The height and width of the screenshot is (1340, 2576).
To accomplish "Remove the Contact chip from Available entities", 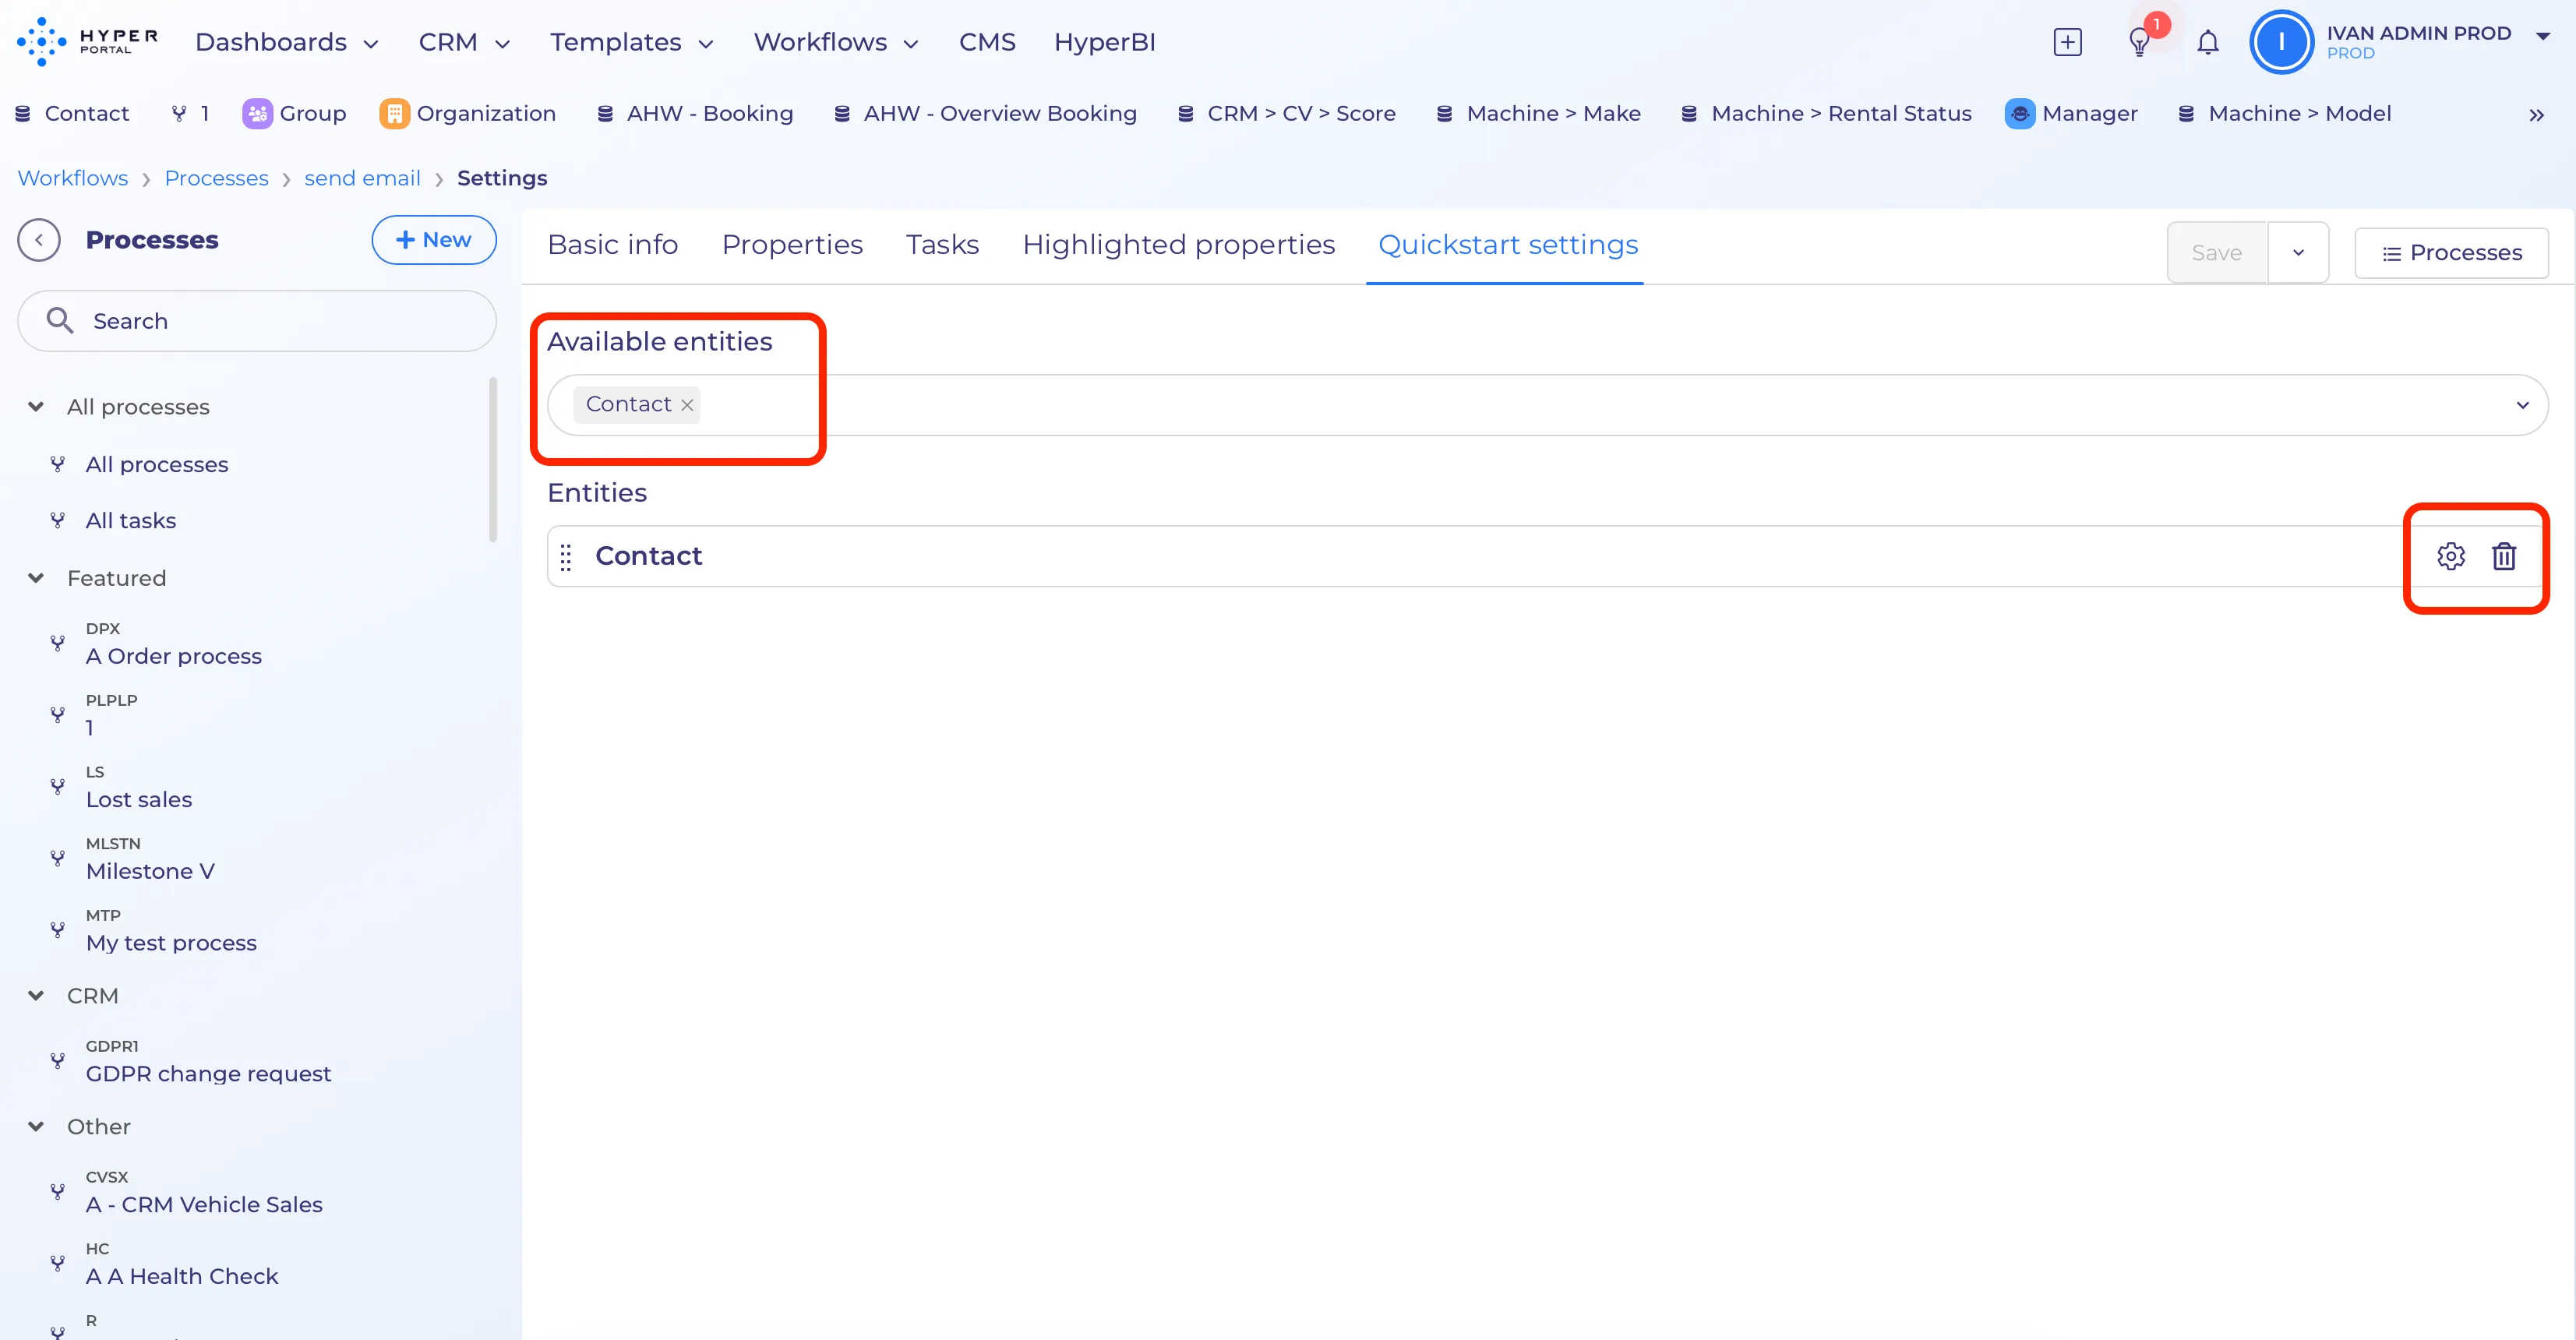I will (687, 405).
